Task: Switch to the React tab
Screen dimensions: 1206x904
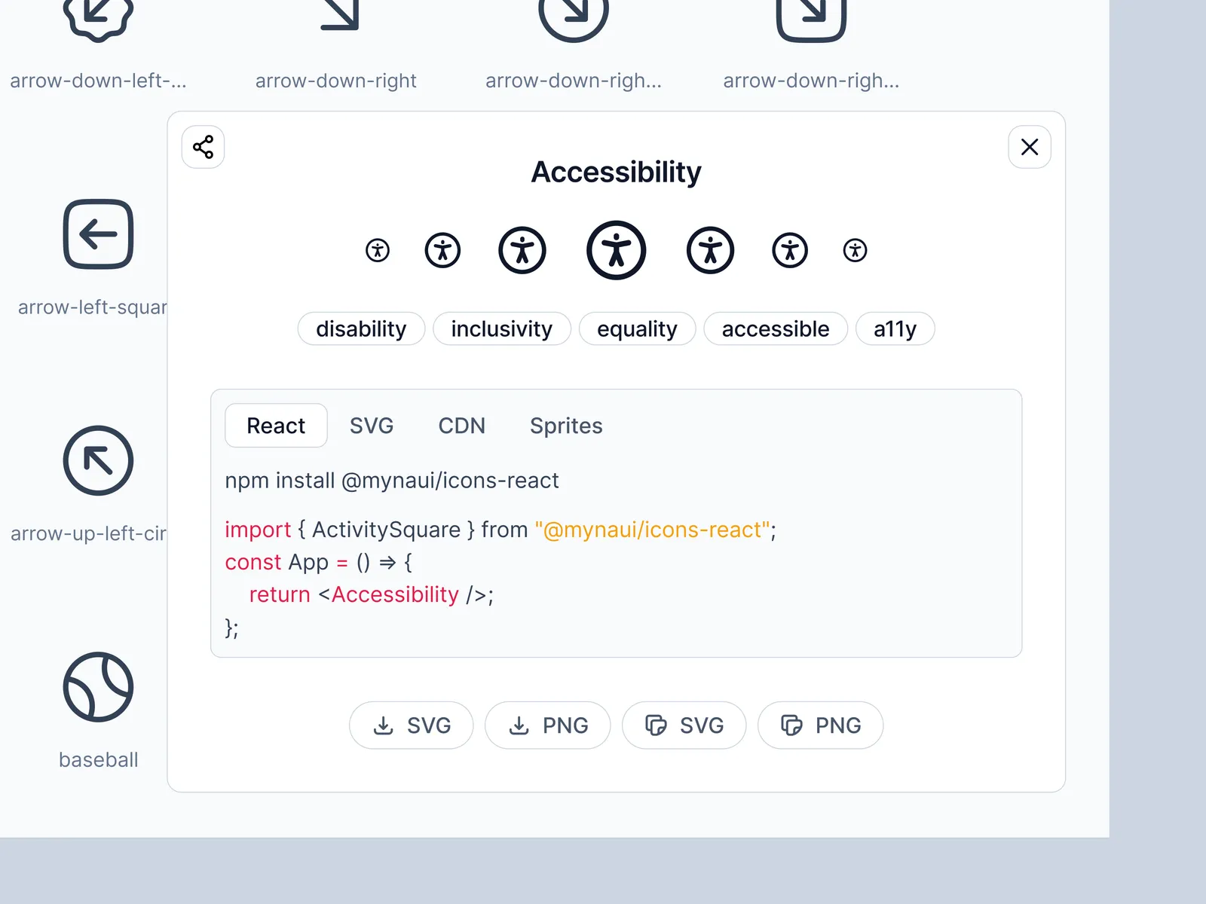Action: tap(276, 426)
